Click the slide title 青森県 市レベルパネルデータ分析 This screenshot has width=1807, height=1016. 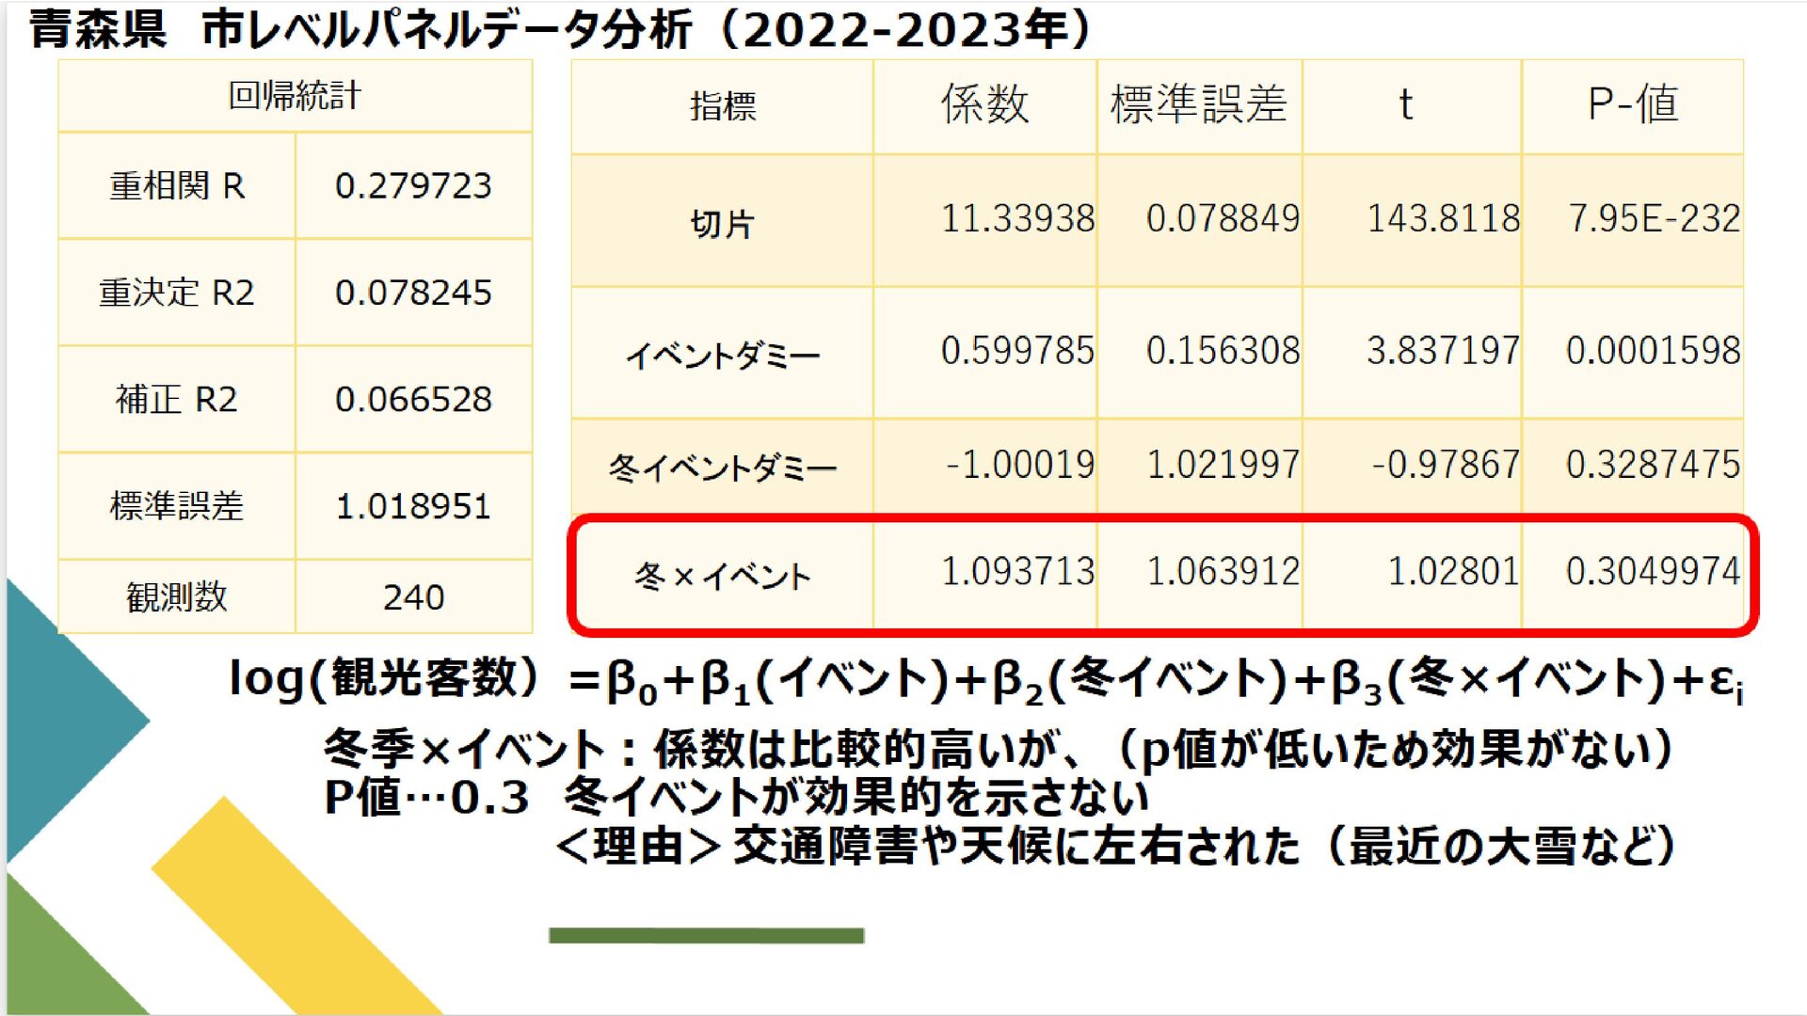(x=560, y=30)
